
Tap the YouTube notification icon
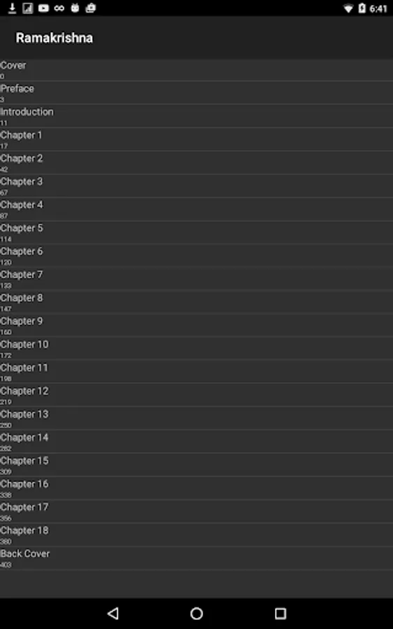[43, 8]
